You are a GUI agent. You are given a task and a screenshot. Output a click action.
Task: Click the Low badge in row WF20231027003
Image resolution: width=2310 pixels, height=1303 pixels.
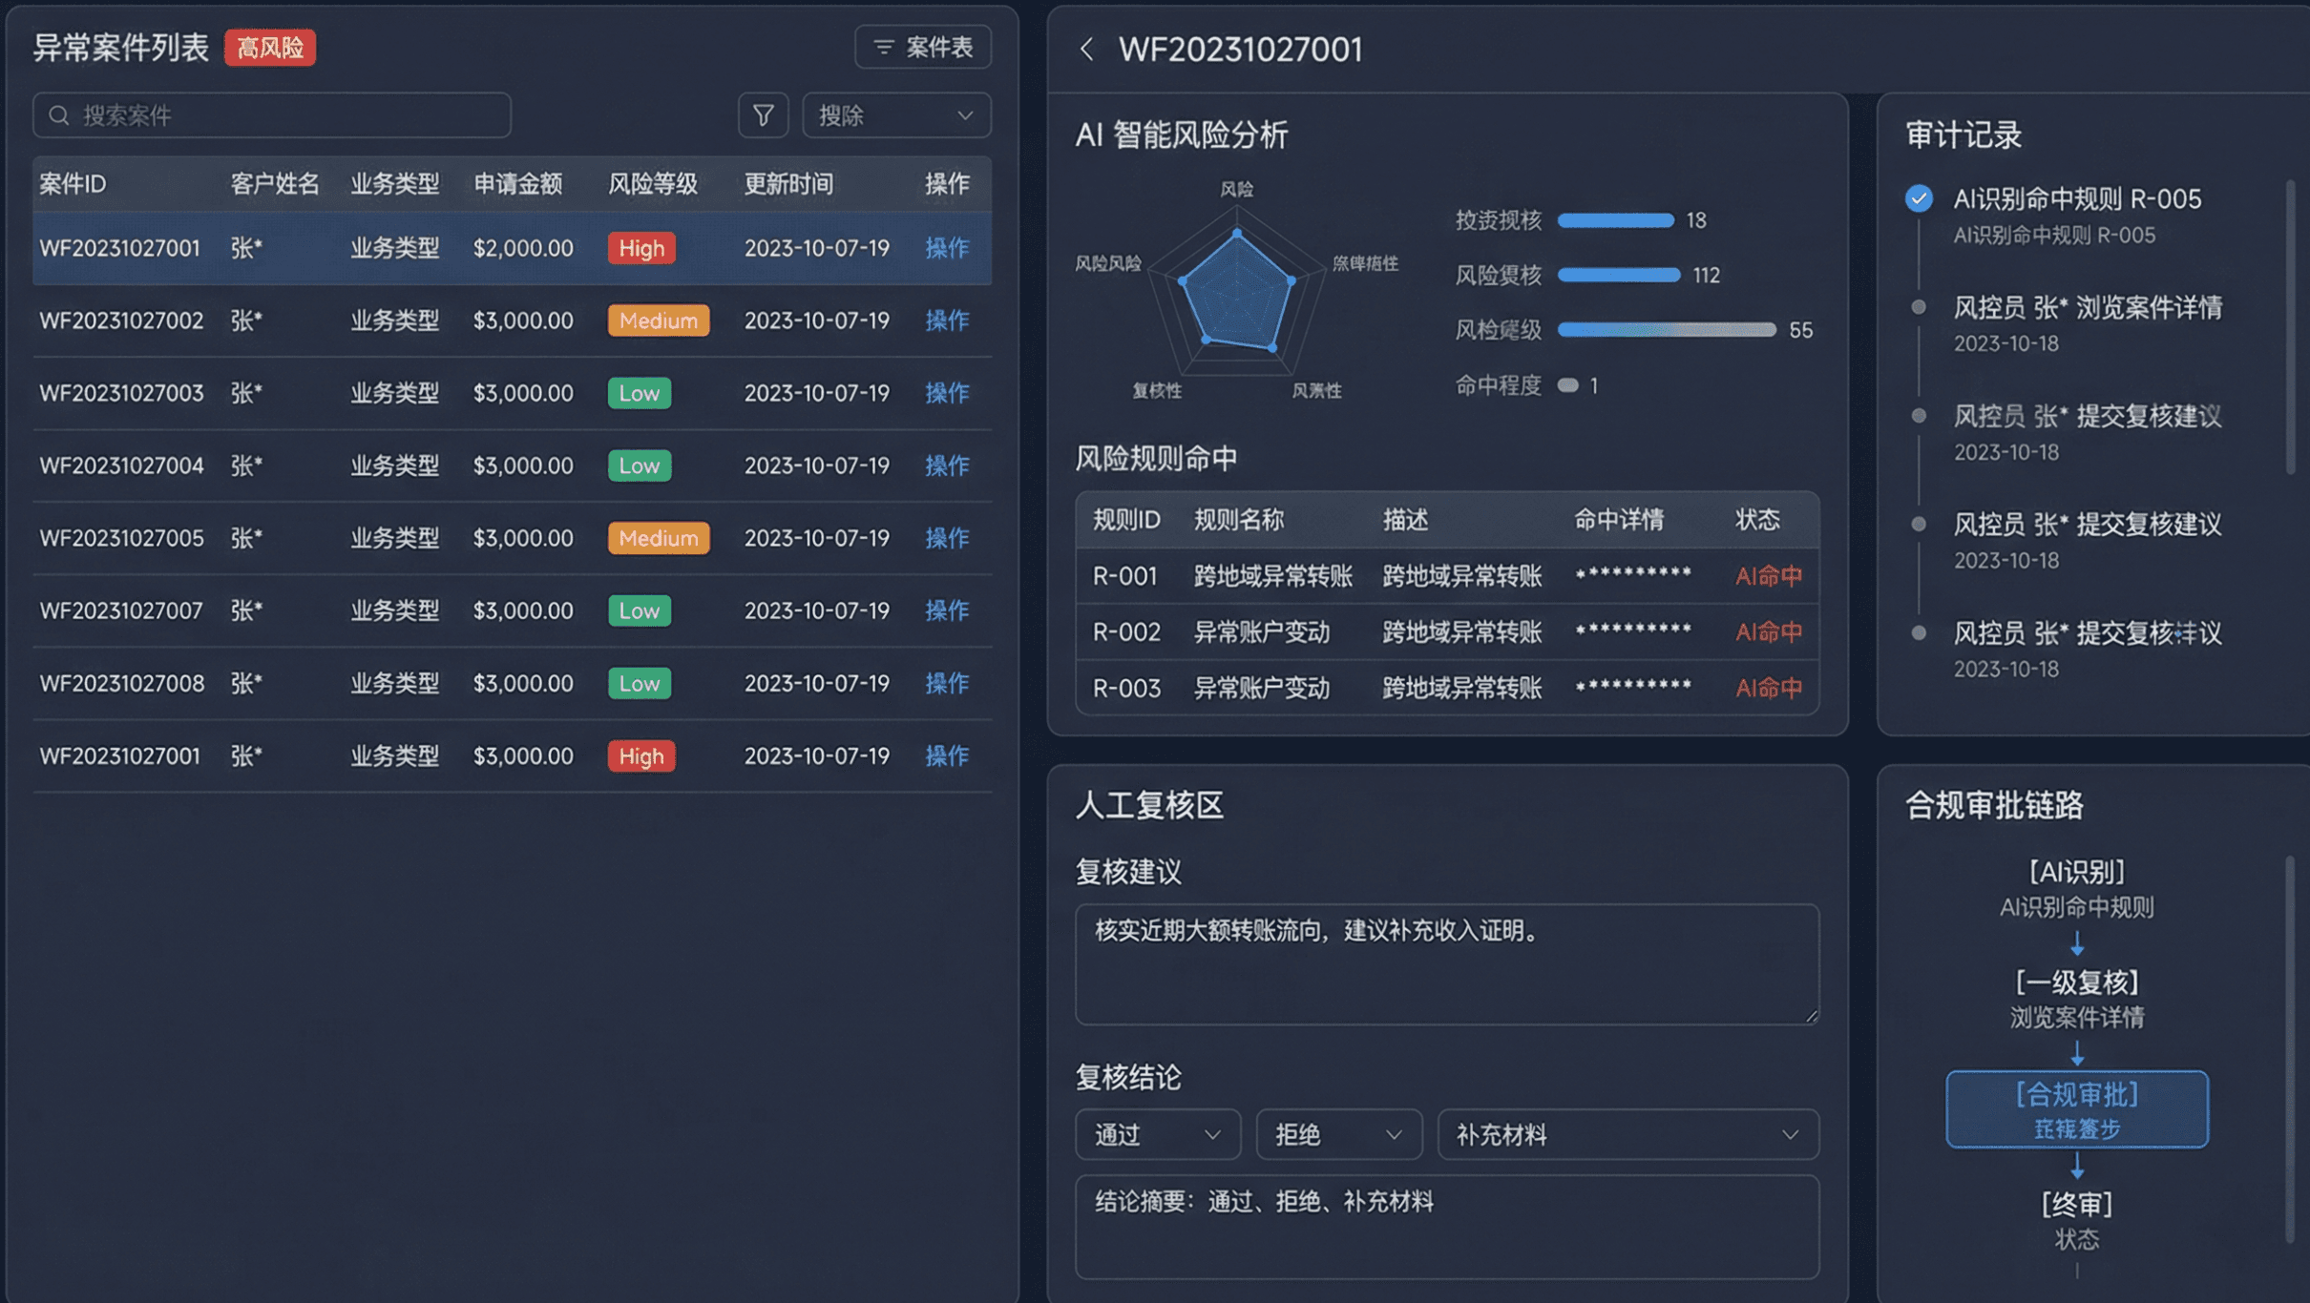coord(640,393)
